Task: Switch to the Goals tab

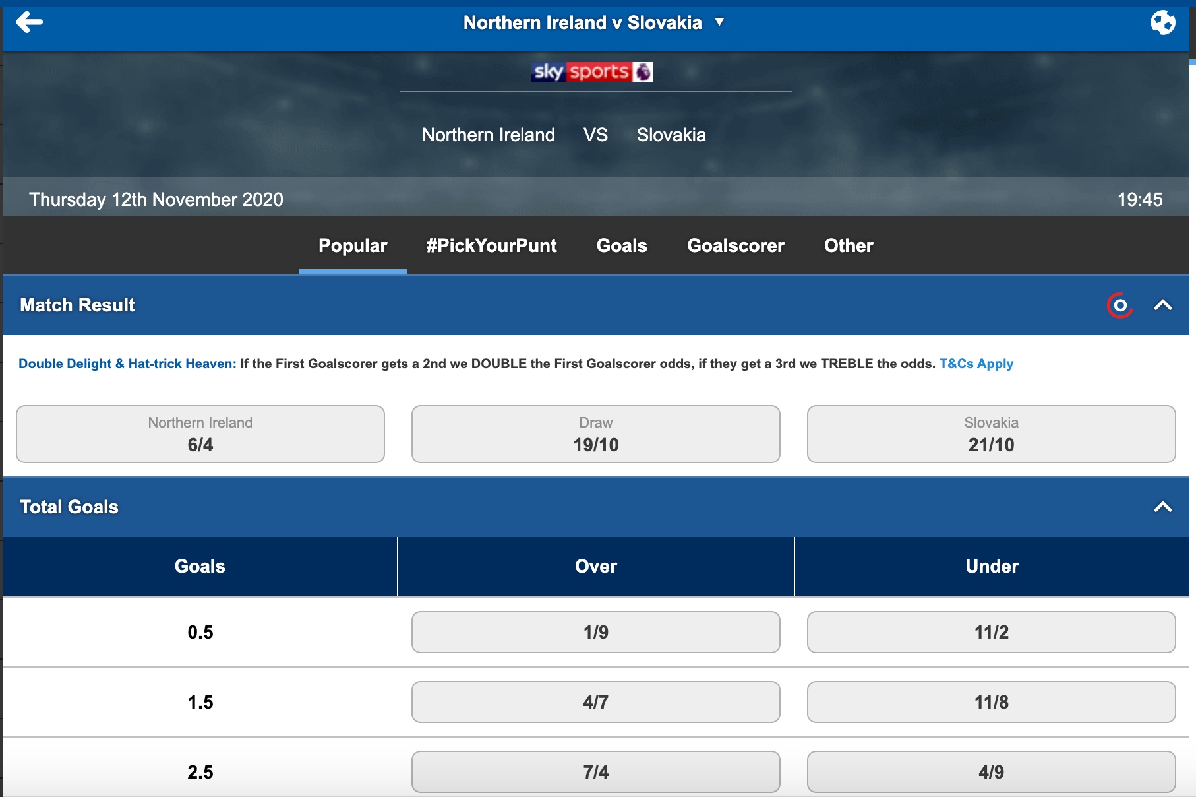Action: (x=622, y=245)
